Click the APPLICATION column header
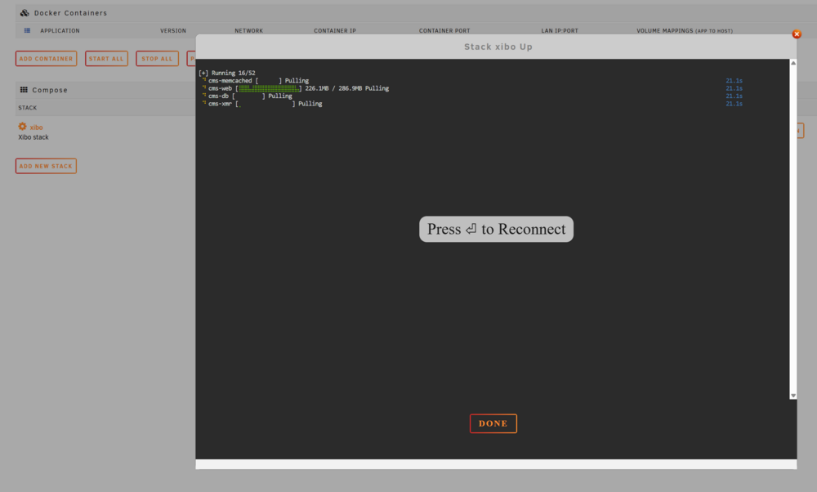 point(60,31)
